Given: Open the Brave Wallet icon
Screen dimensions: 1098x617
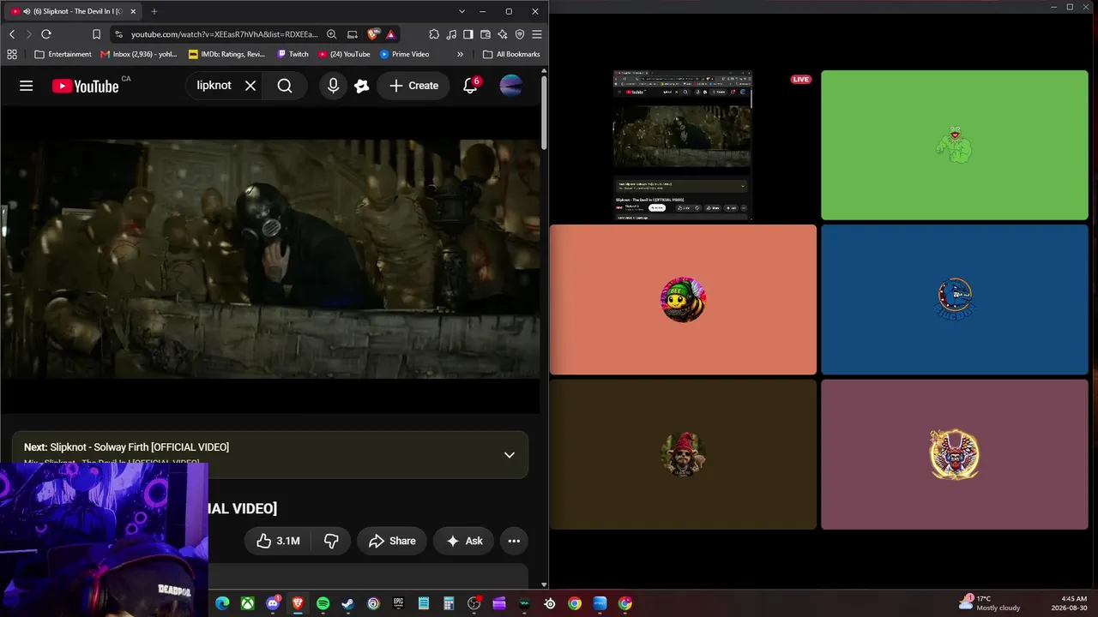Looking at the screenshot, I should [x=486, y=34].
